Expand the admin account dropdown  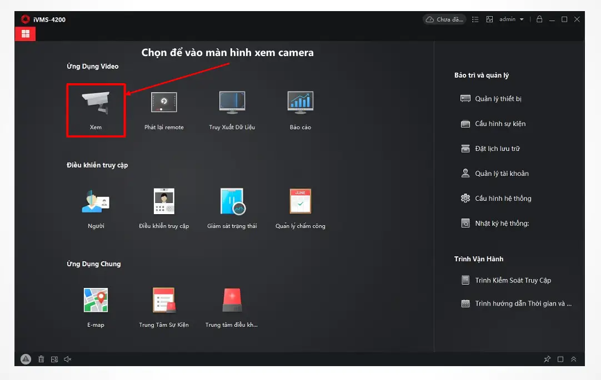click(x=522, y=19)
